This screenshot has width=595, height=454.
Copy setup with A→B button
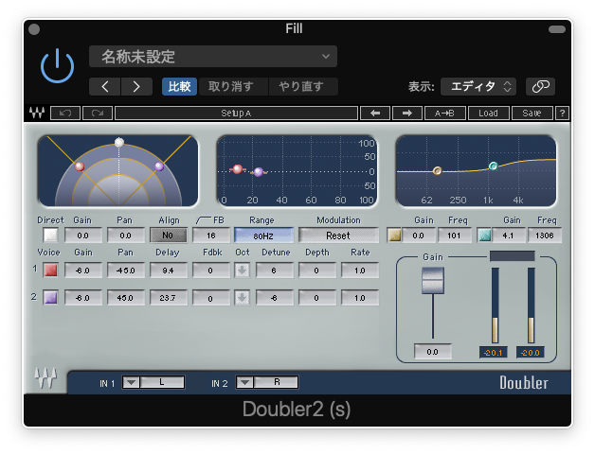coord(444,113)
